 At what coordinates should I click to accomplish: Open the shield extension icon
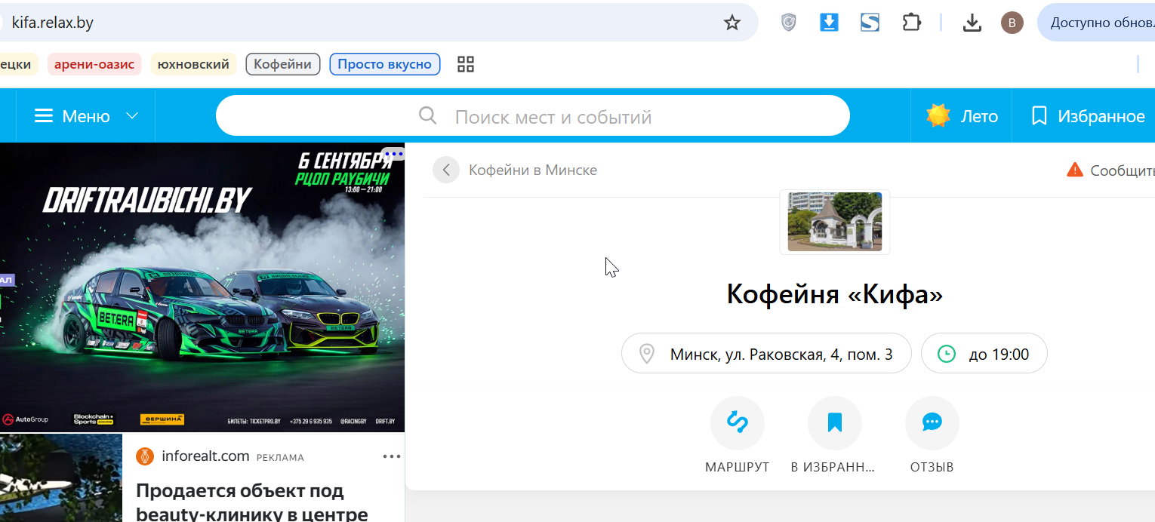click(x=789, y=23)
